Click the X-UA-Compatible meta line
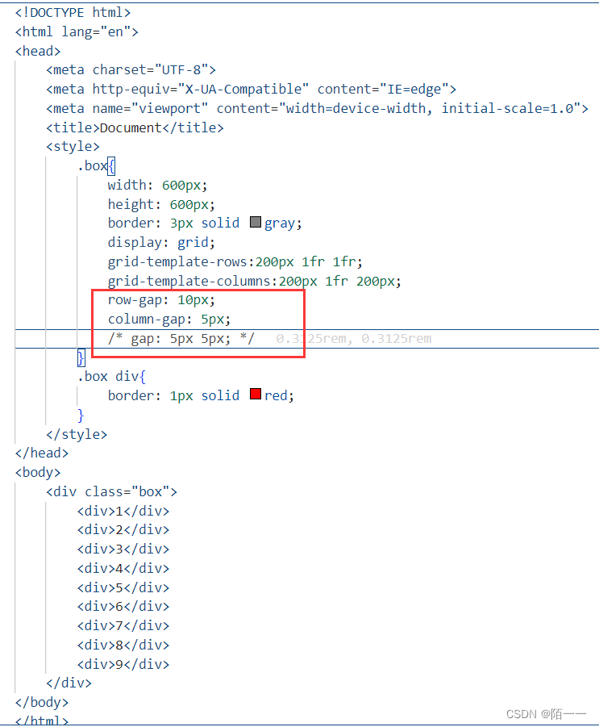Image resolution: width=599 pixels, height=727 pixels. pyautogui.click(x=251, y=89)
